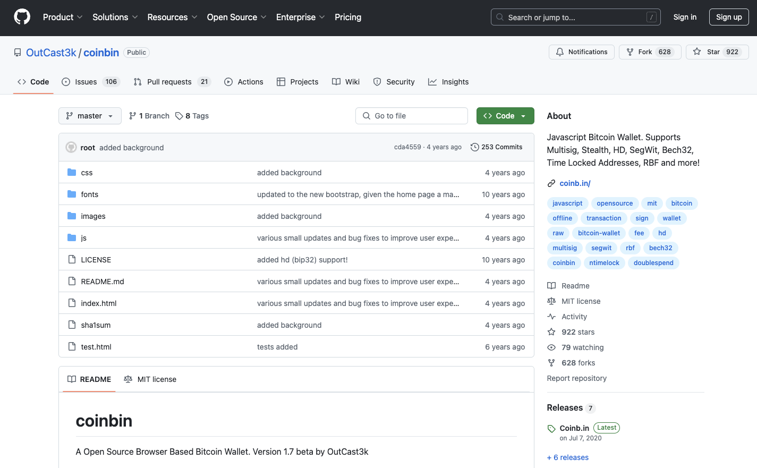Click root user avatar in commit bar
This screenshot has height=468, width=757.
71,147
